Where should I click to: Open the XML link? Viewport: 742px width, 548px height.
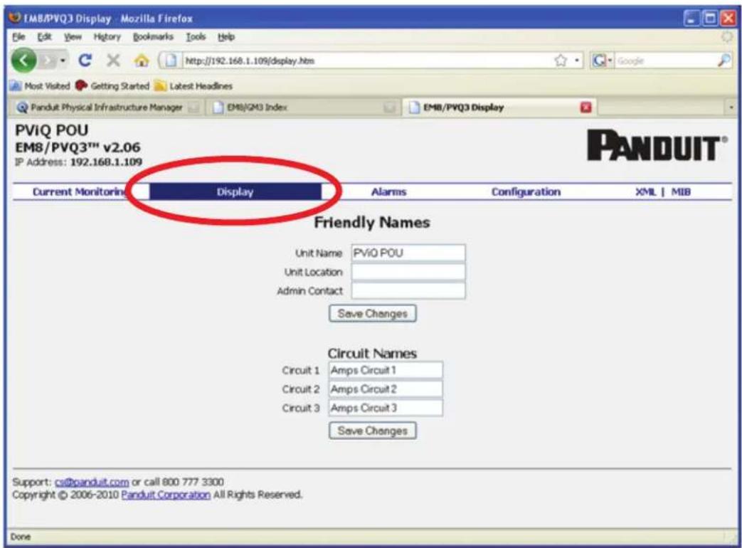coord(645,191)
